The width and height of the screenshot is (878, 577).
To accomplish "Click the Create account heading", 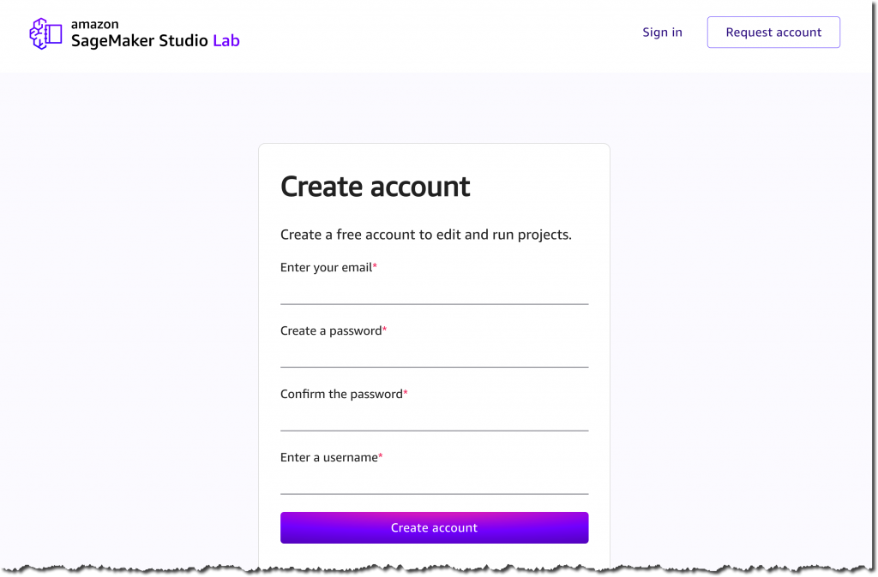I will [375, 187].
